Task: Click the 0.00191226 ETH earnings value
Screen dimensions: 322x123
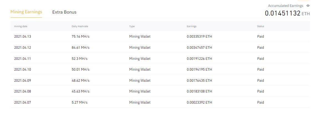Action: 199,59
